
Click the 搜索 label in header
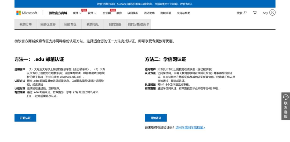coord(240,13)
